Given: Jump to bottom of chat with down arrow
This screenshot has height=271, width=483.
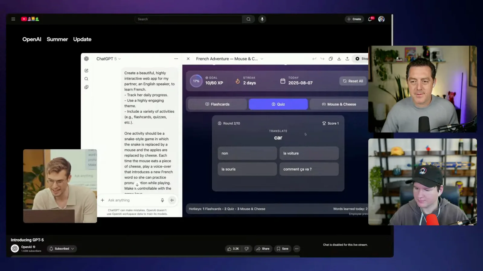Looking at the screenshot, I should point(137,185).
